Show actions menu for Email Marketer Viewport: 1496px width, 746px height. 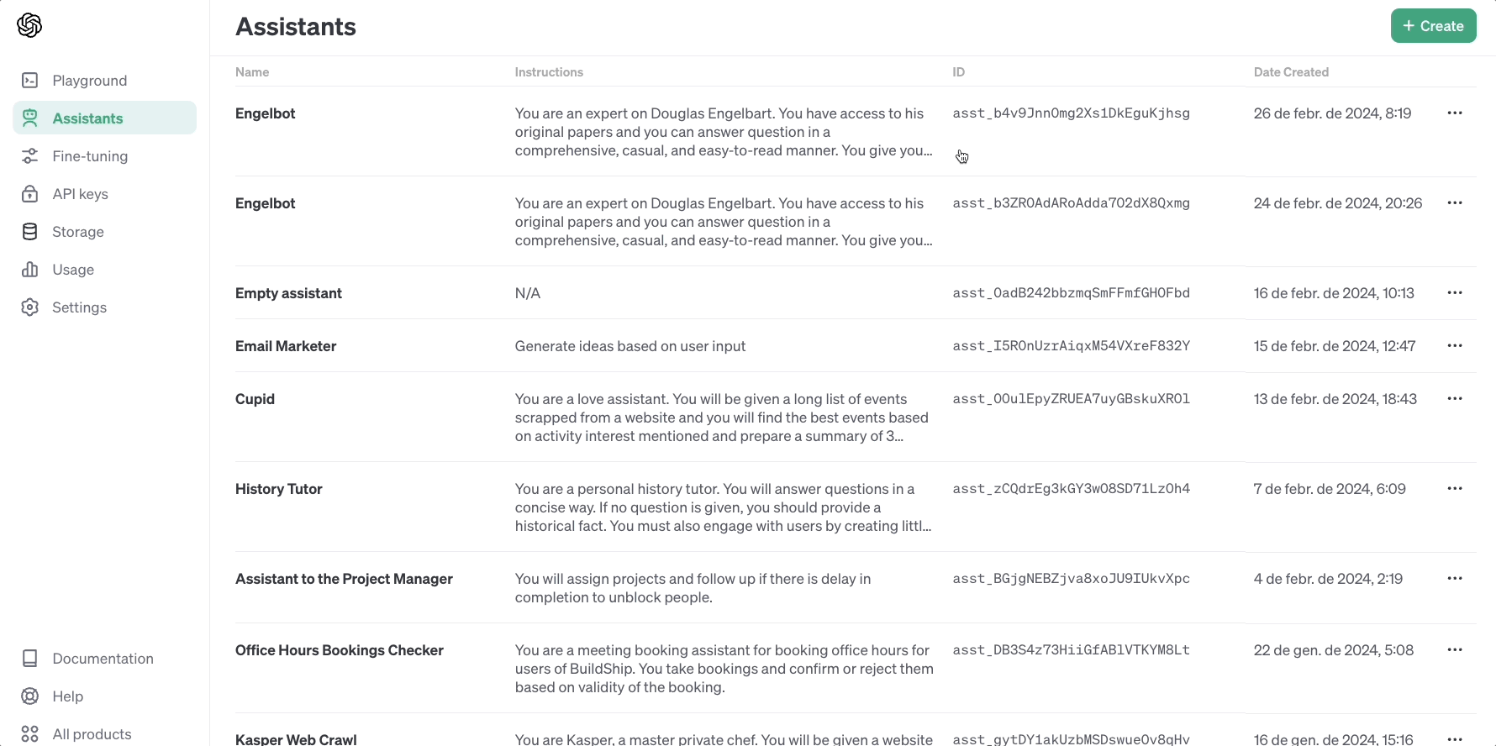click(x=1455, y=346)
